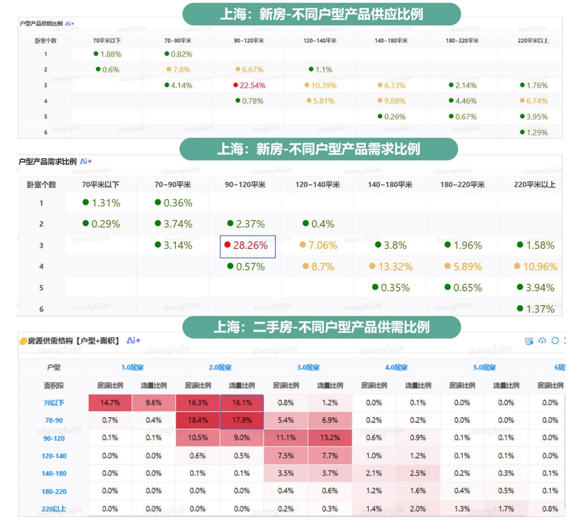
Task: Click the refresh icon in 房源供需结构 panel
Action: 555,340
